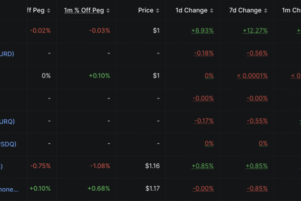Click the +8.93% 1d change value

tap(202, 30)
